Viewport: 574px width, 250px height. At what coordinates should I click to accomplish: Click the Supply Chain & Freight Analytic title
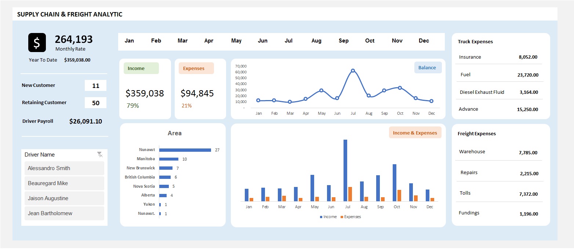coord(70,14)
